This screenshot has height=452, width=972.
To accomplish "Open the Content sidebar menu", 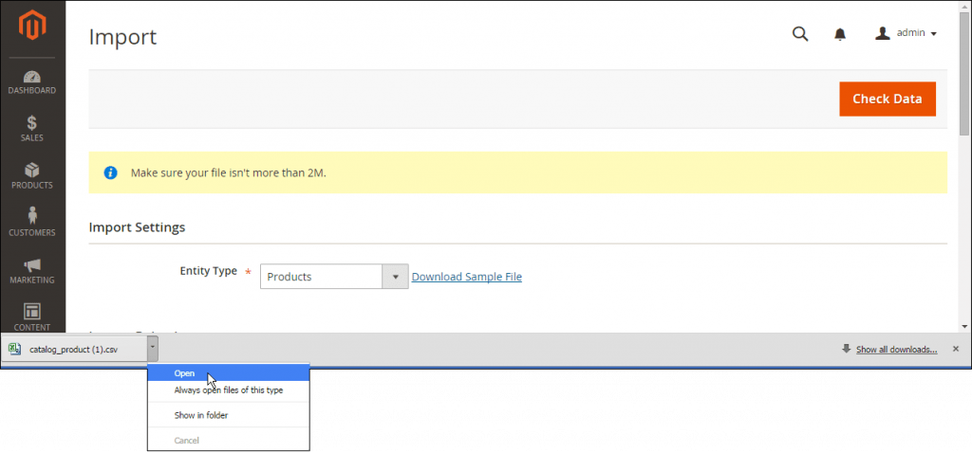I will coord(32,317).
